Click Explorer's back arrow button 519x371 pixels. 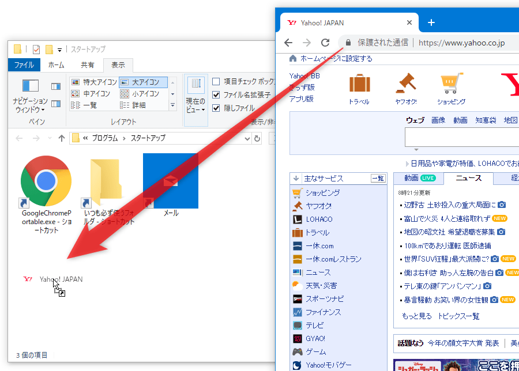coord(19,138)
